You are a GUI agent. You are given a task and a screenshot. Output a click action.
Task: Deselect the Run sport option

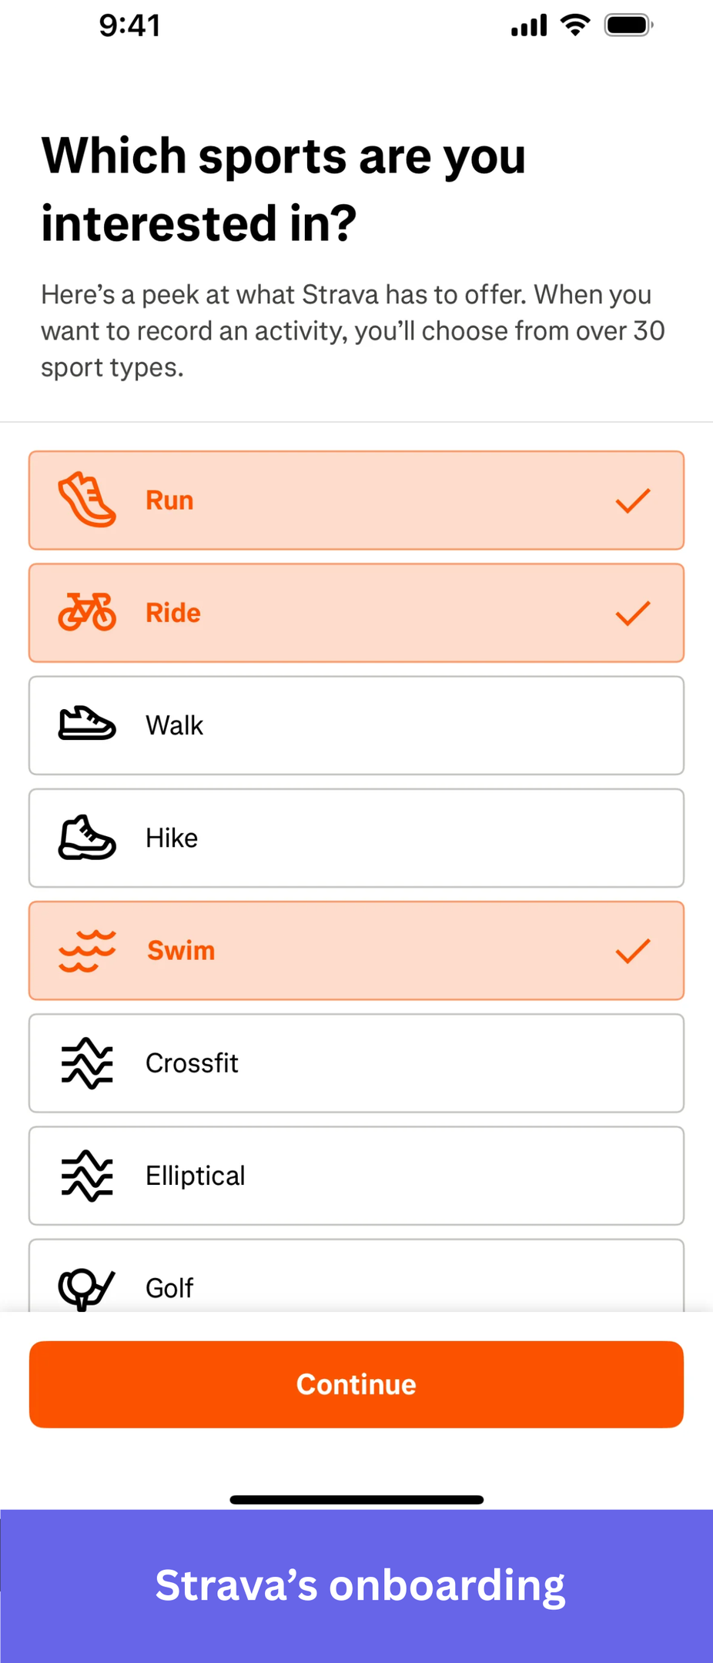(x=356, y=500)
